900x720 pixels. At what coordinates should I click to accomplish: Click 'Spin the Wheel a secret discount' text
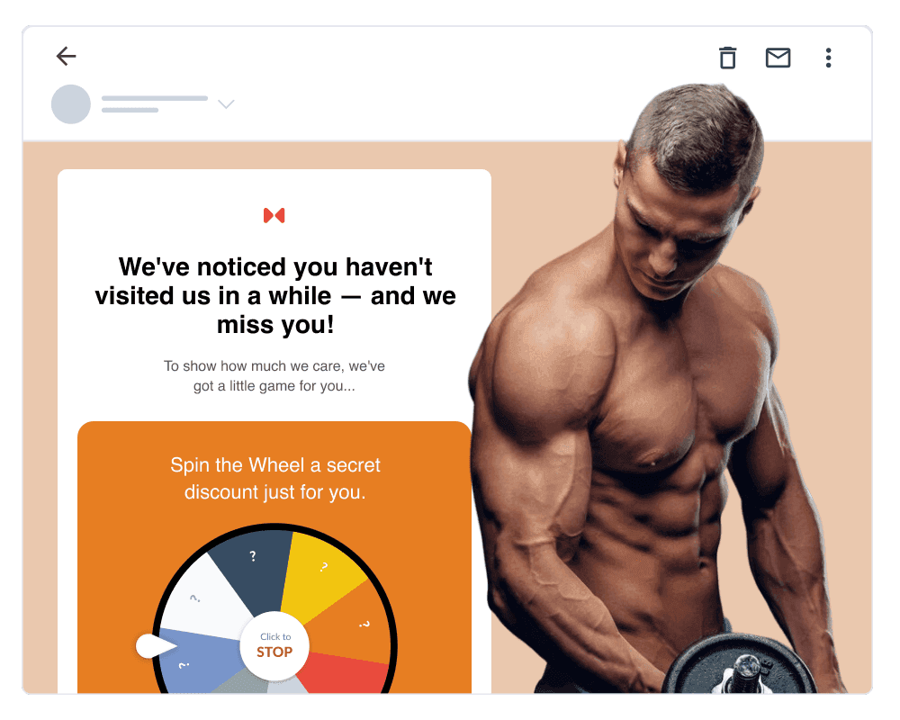[x=274, y=478]
